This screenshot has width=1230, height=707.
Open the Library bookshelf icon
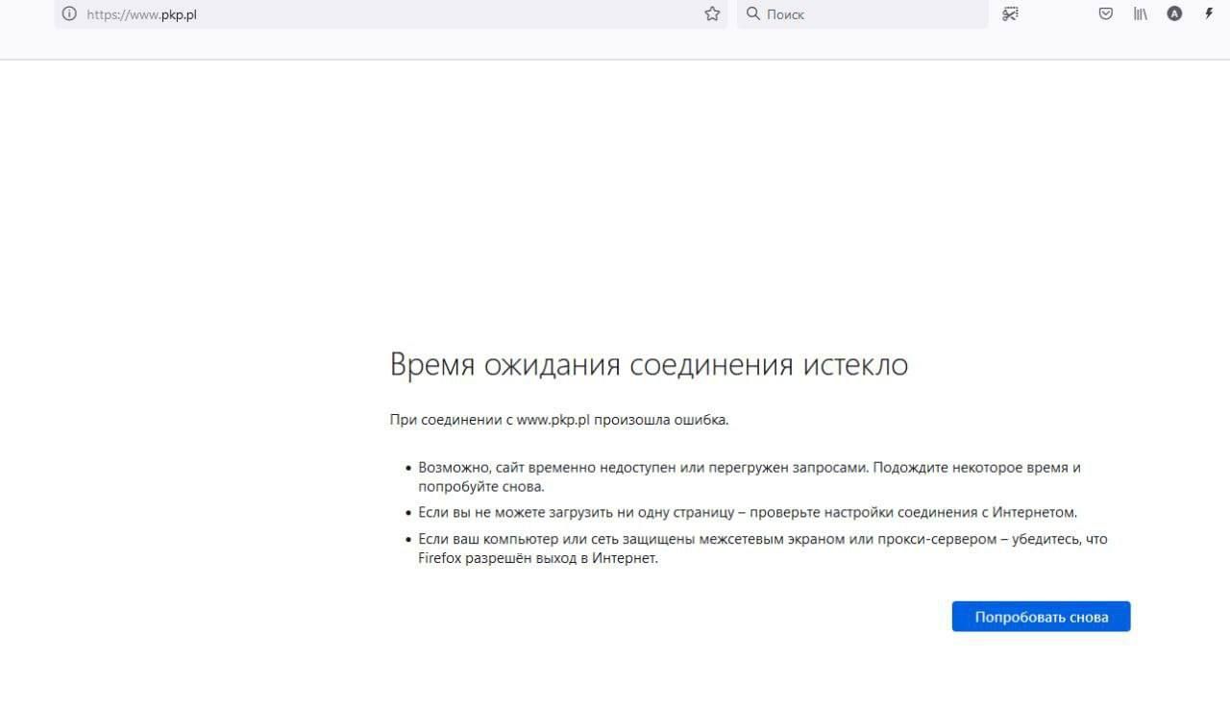click(1140, 13)
